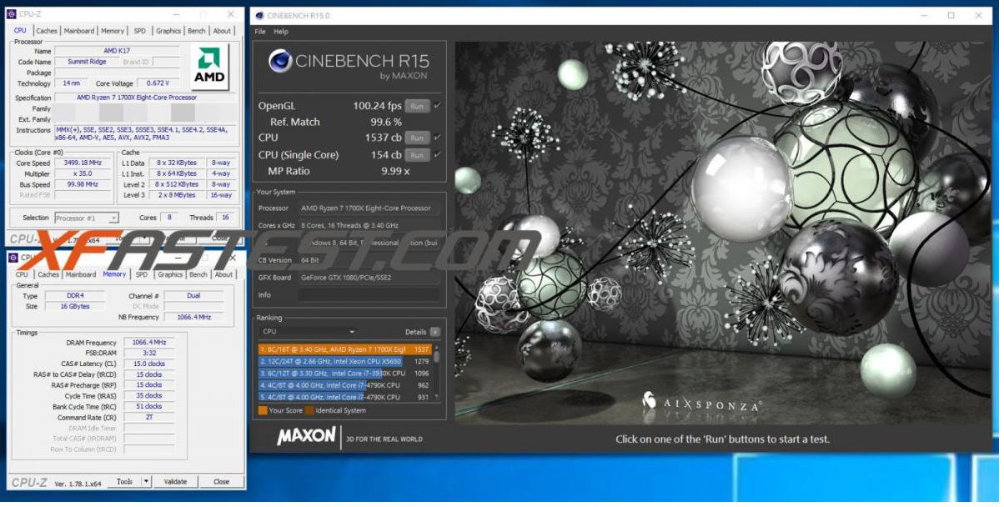Open the Help menu in Cinebench

click(x=281, y=32)
